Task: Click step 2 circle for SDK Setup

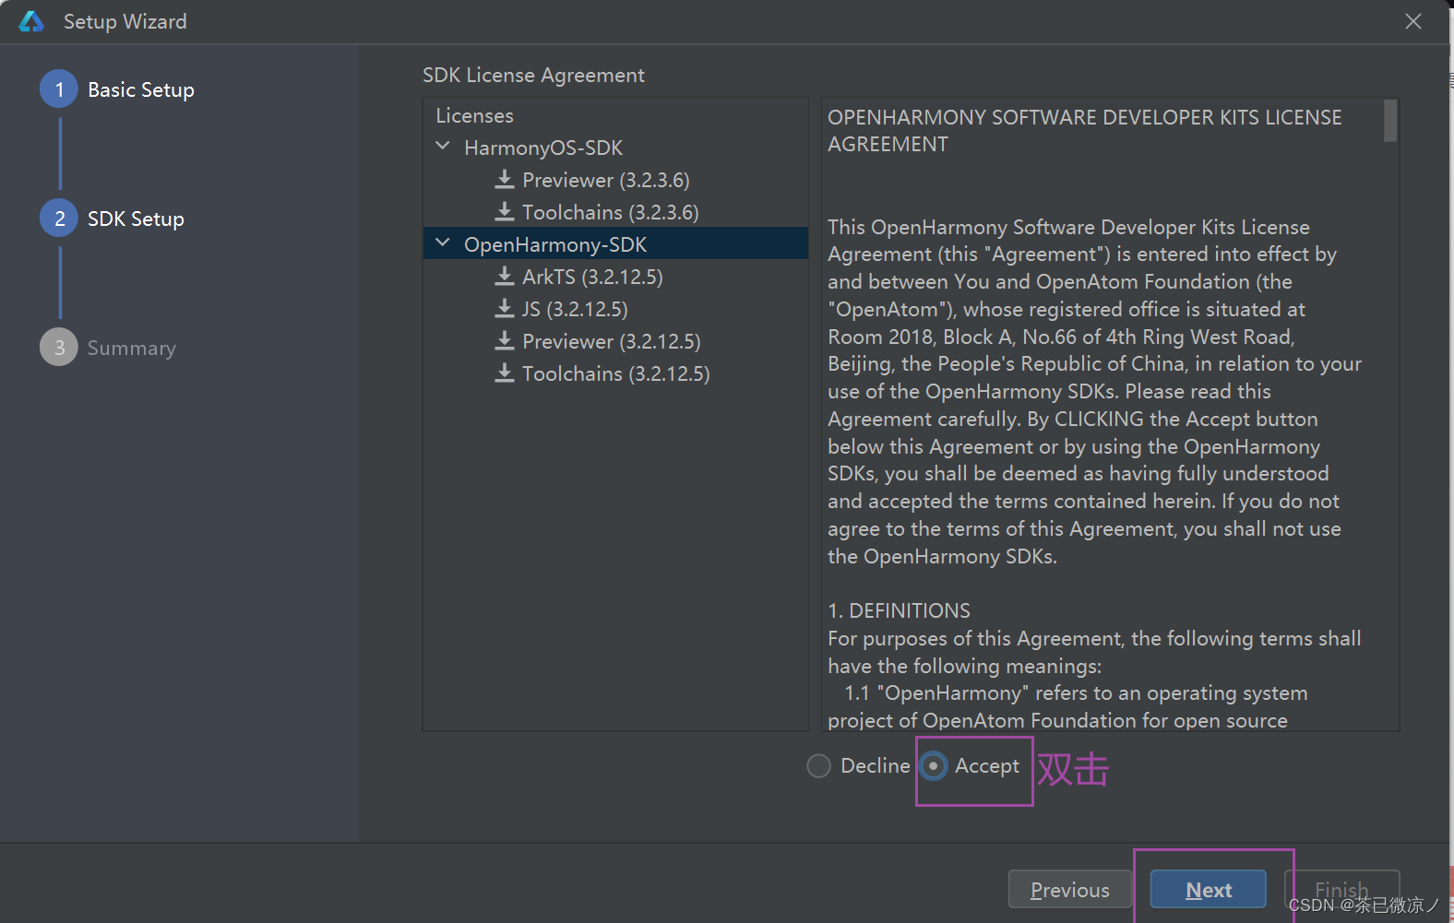Action: tap(59, 219)
